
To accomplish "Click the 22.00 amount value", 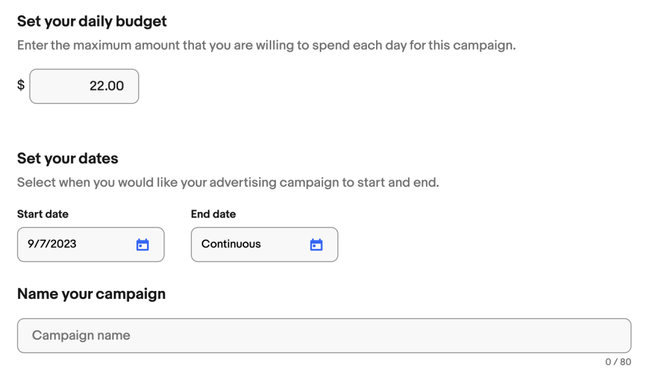I will [106, 86].
